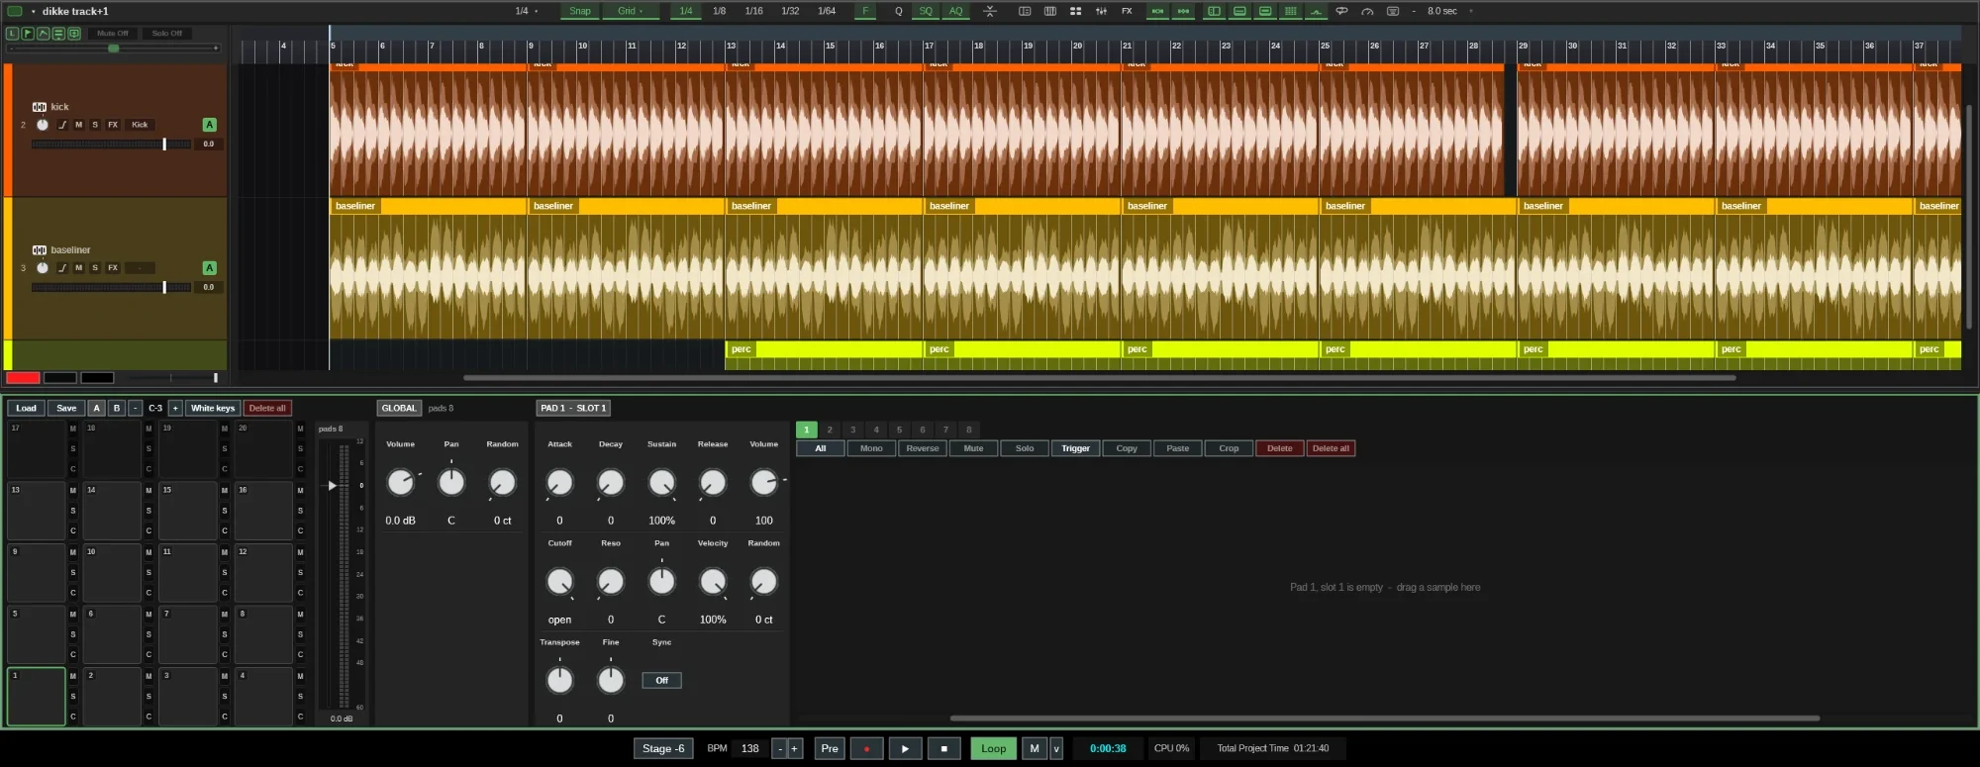Click the green L icon above track list

pyautogui.click(x=12, y=34)
